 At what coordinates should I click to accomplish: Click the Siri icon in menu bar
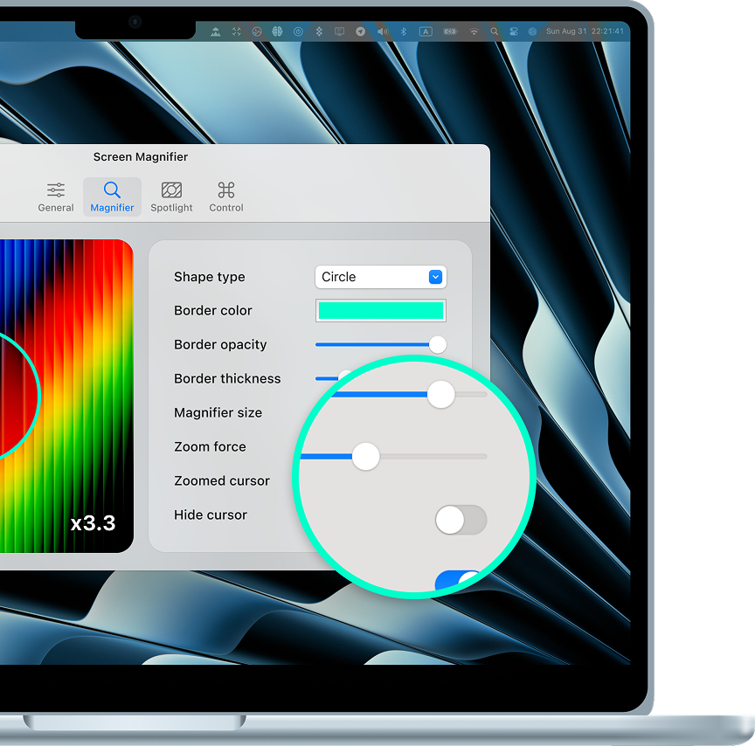click(x=532, y=31)
